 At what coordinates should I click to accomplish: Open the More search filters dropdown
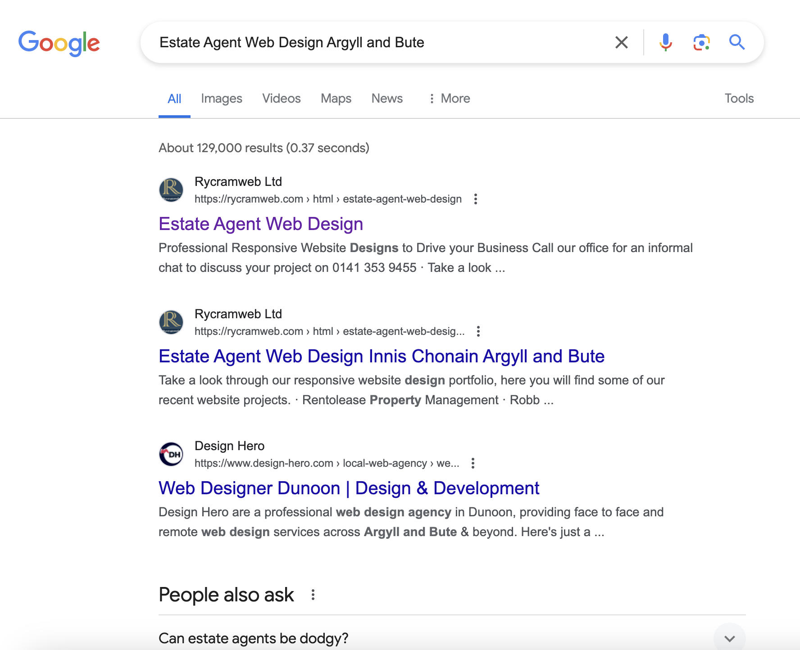449,99
